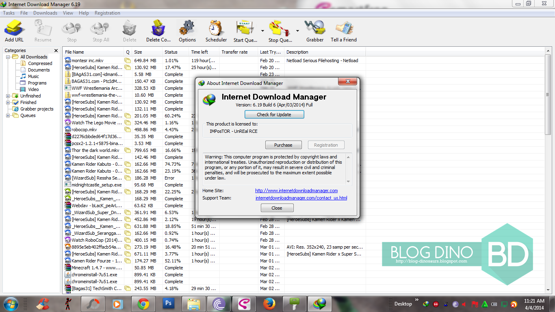Image resolution: width=555 pixels, height=312 pixels.
Task: Open the Tasks menu
Action: tap(9, 13)
